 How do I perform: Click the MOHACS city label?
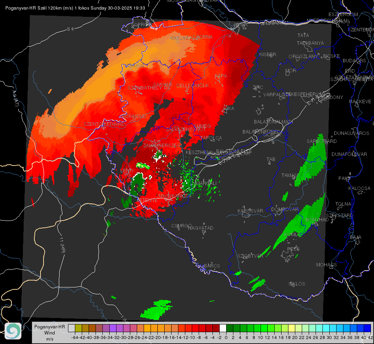point(327,265)
